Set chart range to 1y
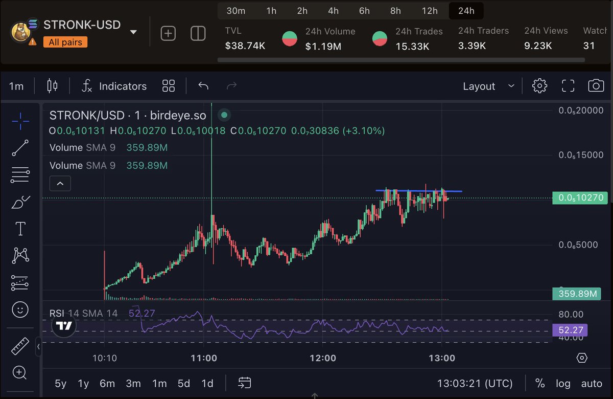 pyautogui.click(x=83, y=383)
